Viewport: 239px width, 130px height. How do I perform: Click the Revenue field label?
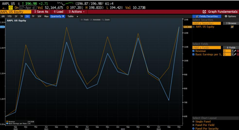point(201,51)
